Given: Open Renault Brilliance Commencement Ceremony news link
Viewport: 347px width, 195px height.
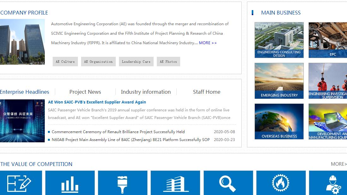Looking at the screenshot, I should tap(118, 132).
